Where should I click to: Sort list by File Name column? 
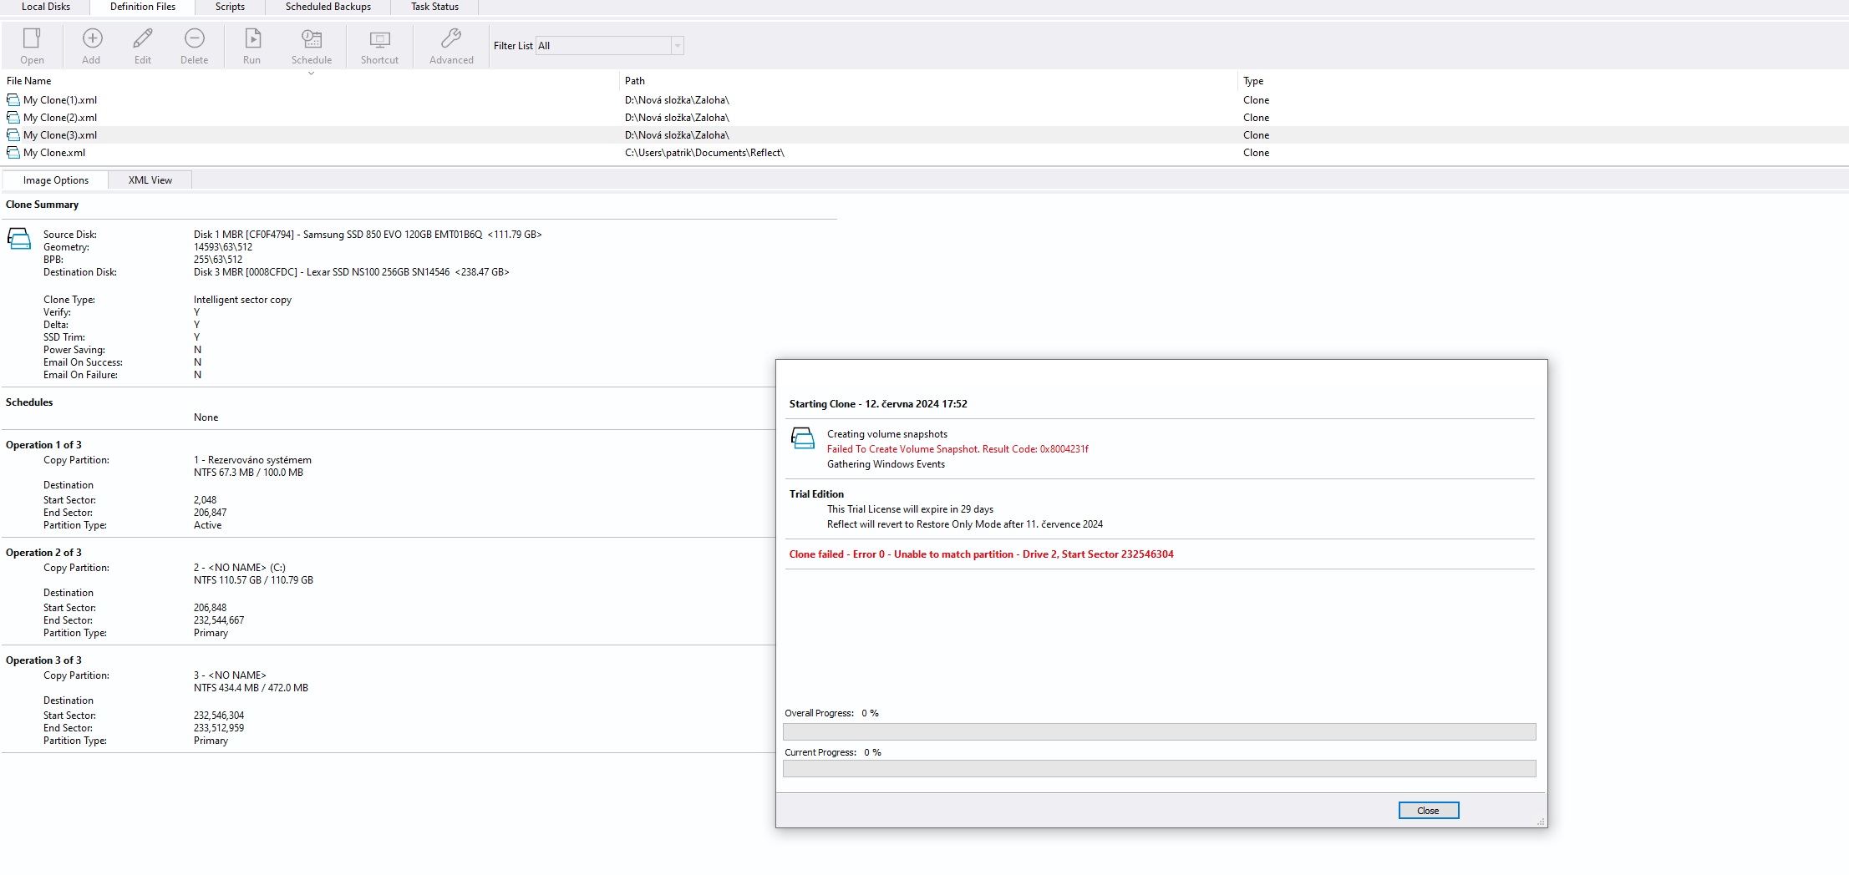click(x=29, y=81)
